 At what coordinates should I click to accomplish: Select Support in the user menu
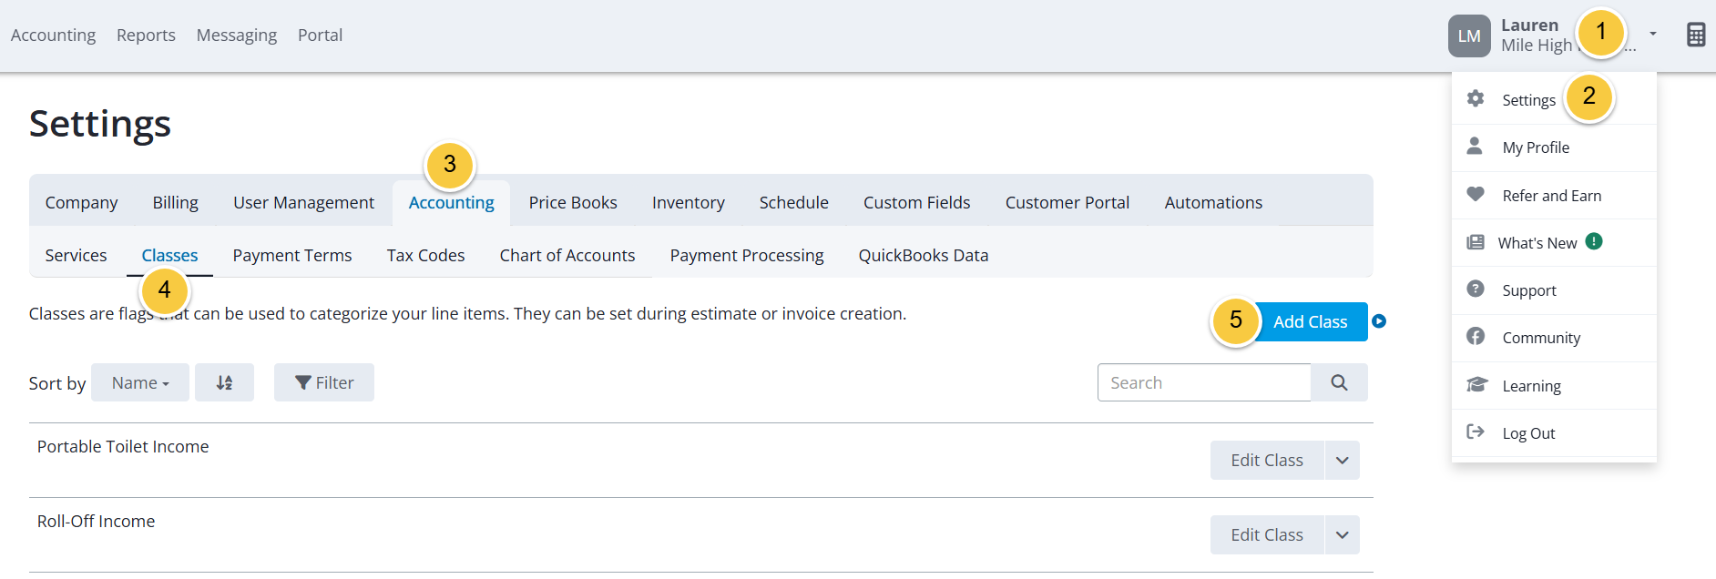pos(1554,290)
